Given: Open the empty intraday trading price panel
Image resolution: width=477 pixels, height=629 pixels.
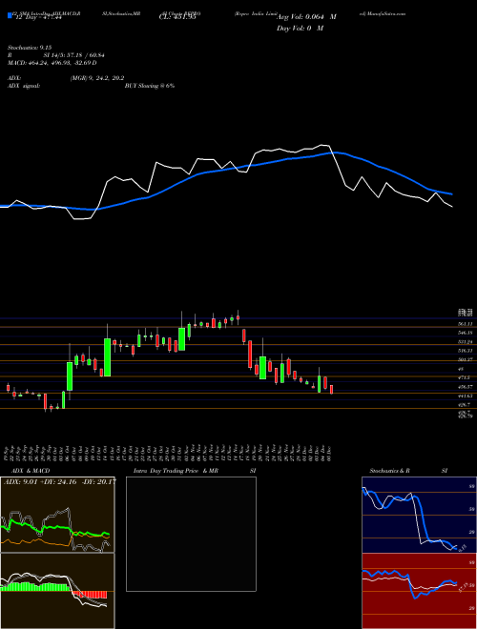Looking at the screenshot, I should [x=191, y=534].
